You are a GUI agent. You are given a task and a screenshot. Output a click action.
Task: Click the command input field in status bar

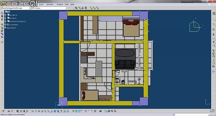click(191, 115)
